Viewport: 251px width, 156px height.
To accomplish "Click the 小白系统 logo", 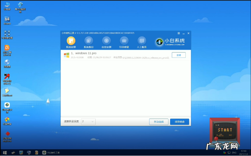I will pyautogui.click(x=170, y=42).
